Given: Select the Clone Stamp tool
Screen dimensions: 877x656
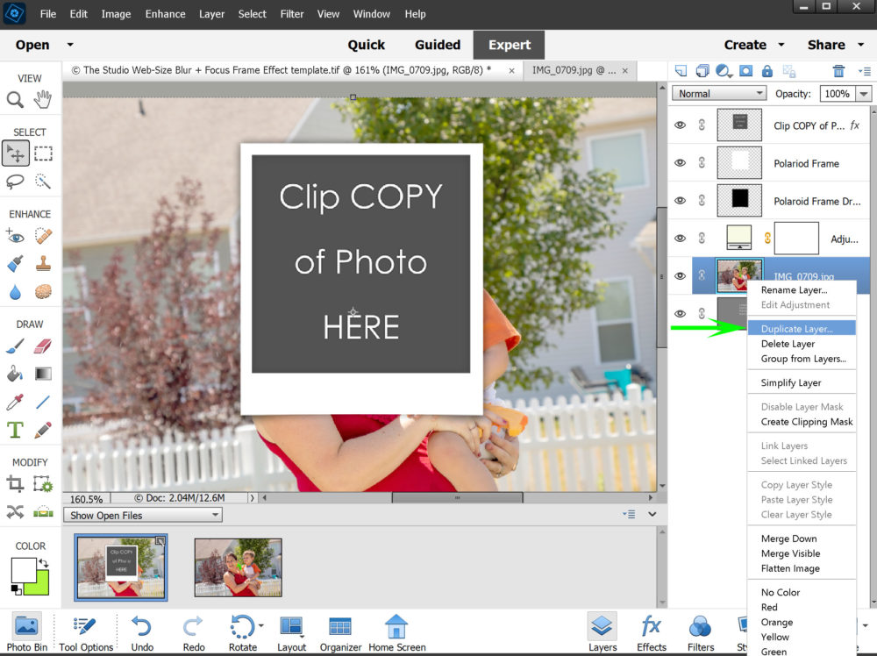Looking at the screenshot, I should click(43, 263).
